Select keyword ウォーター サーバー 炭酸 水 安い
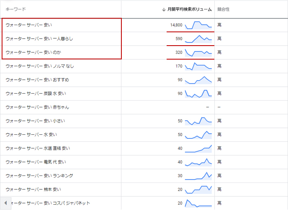Viewport: 288px width, 210px height. [36, 94]
